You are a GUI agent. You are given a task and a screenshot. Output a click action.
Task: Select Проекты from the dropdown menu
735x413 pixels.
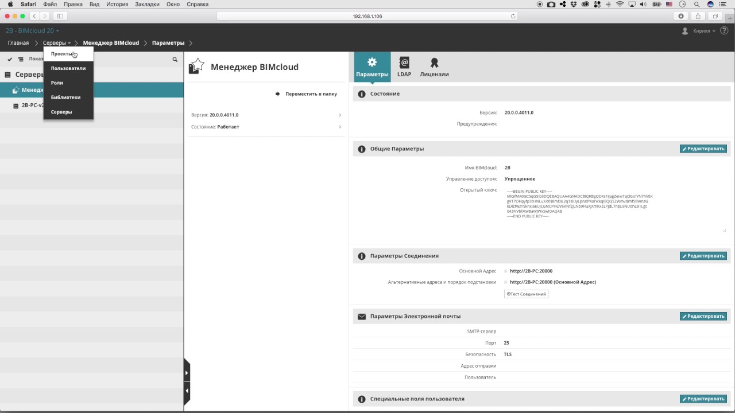[68, 54]
